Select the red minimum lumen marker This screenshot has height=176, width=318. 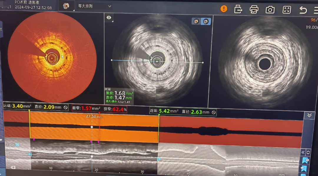[99, 127]
